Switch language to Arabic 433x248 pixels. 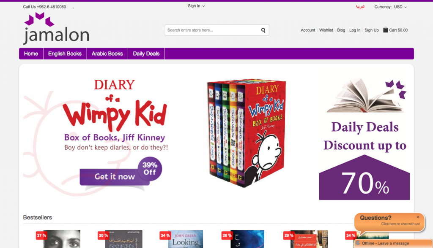click(x=360, y=7)
